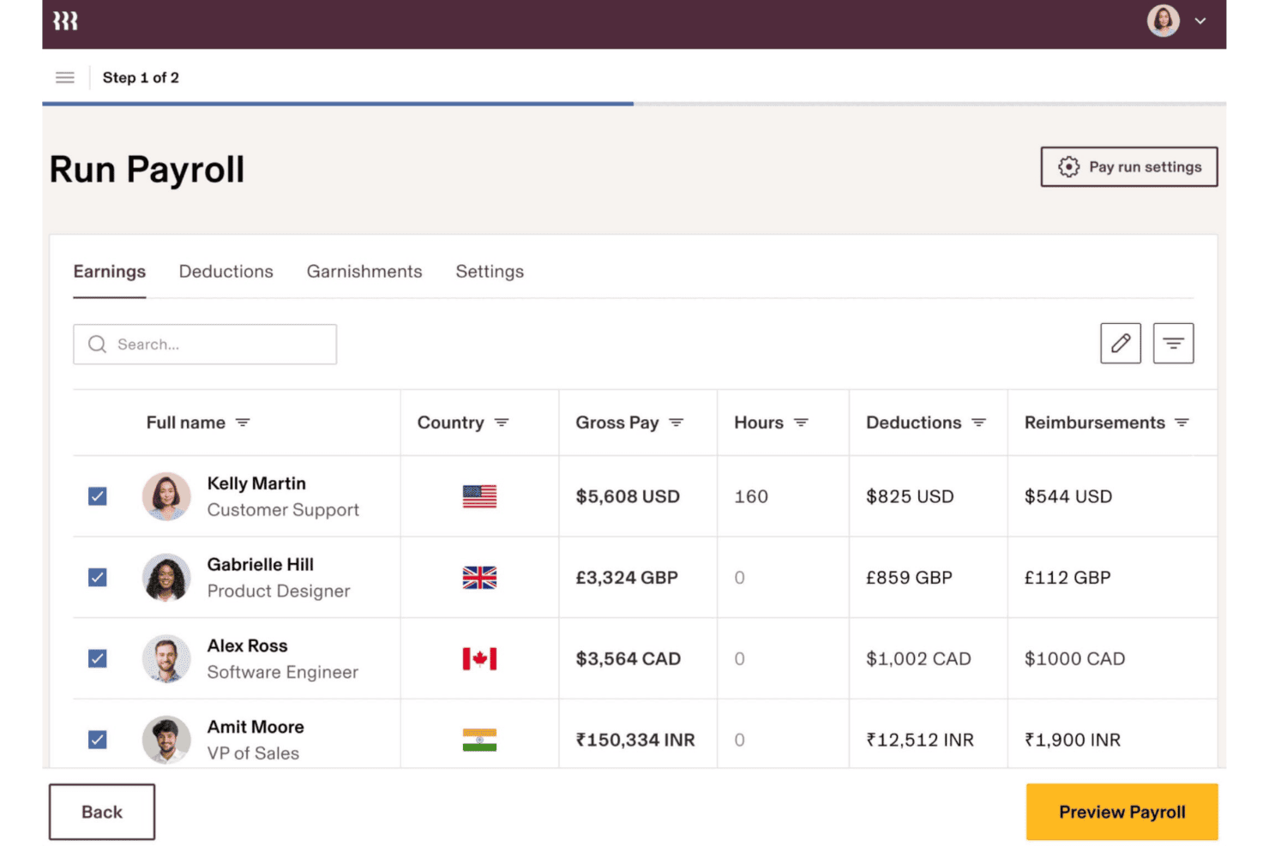This screenshot has width=1269, height=846.
Task: Uncheck Amit Moore's row checkbox
Action: tap(98, 740)
